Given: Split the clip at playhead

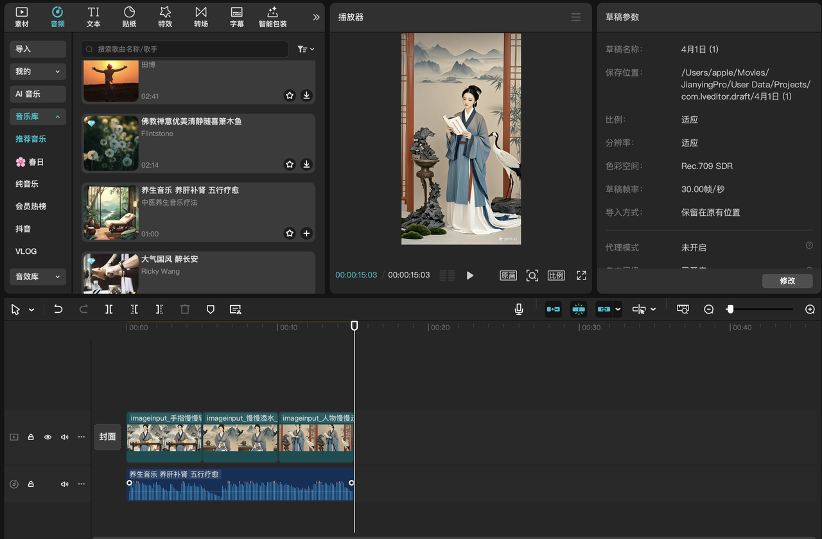Looking at the screenshot, I should click(109, 309).
